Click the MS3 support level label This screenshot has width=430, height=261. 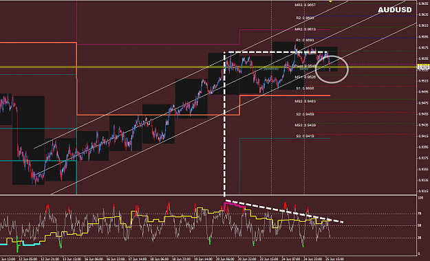click(x=305, y=125)
